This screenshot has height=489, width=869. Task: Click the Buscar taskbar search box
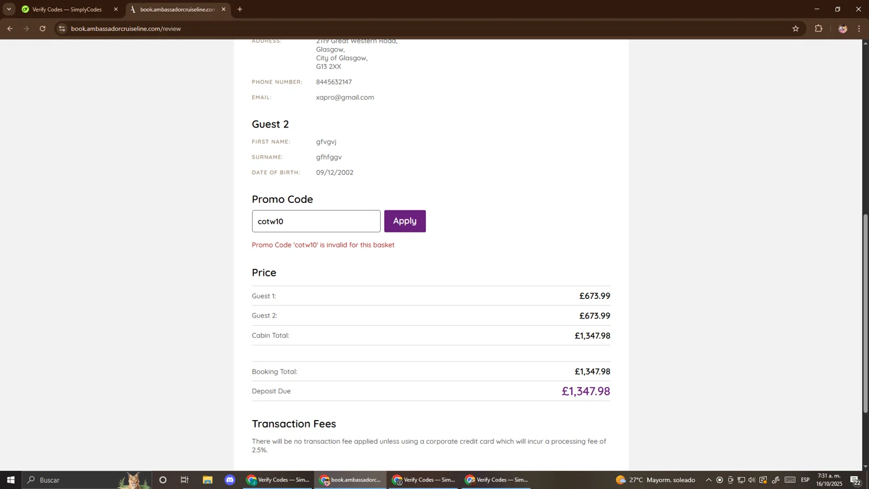87,480
